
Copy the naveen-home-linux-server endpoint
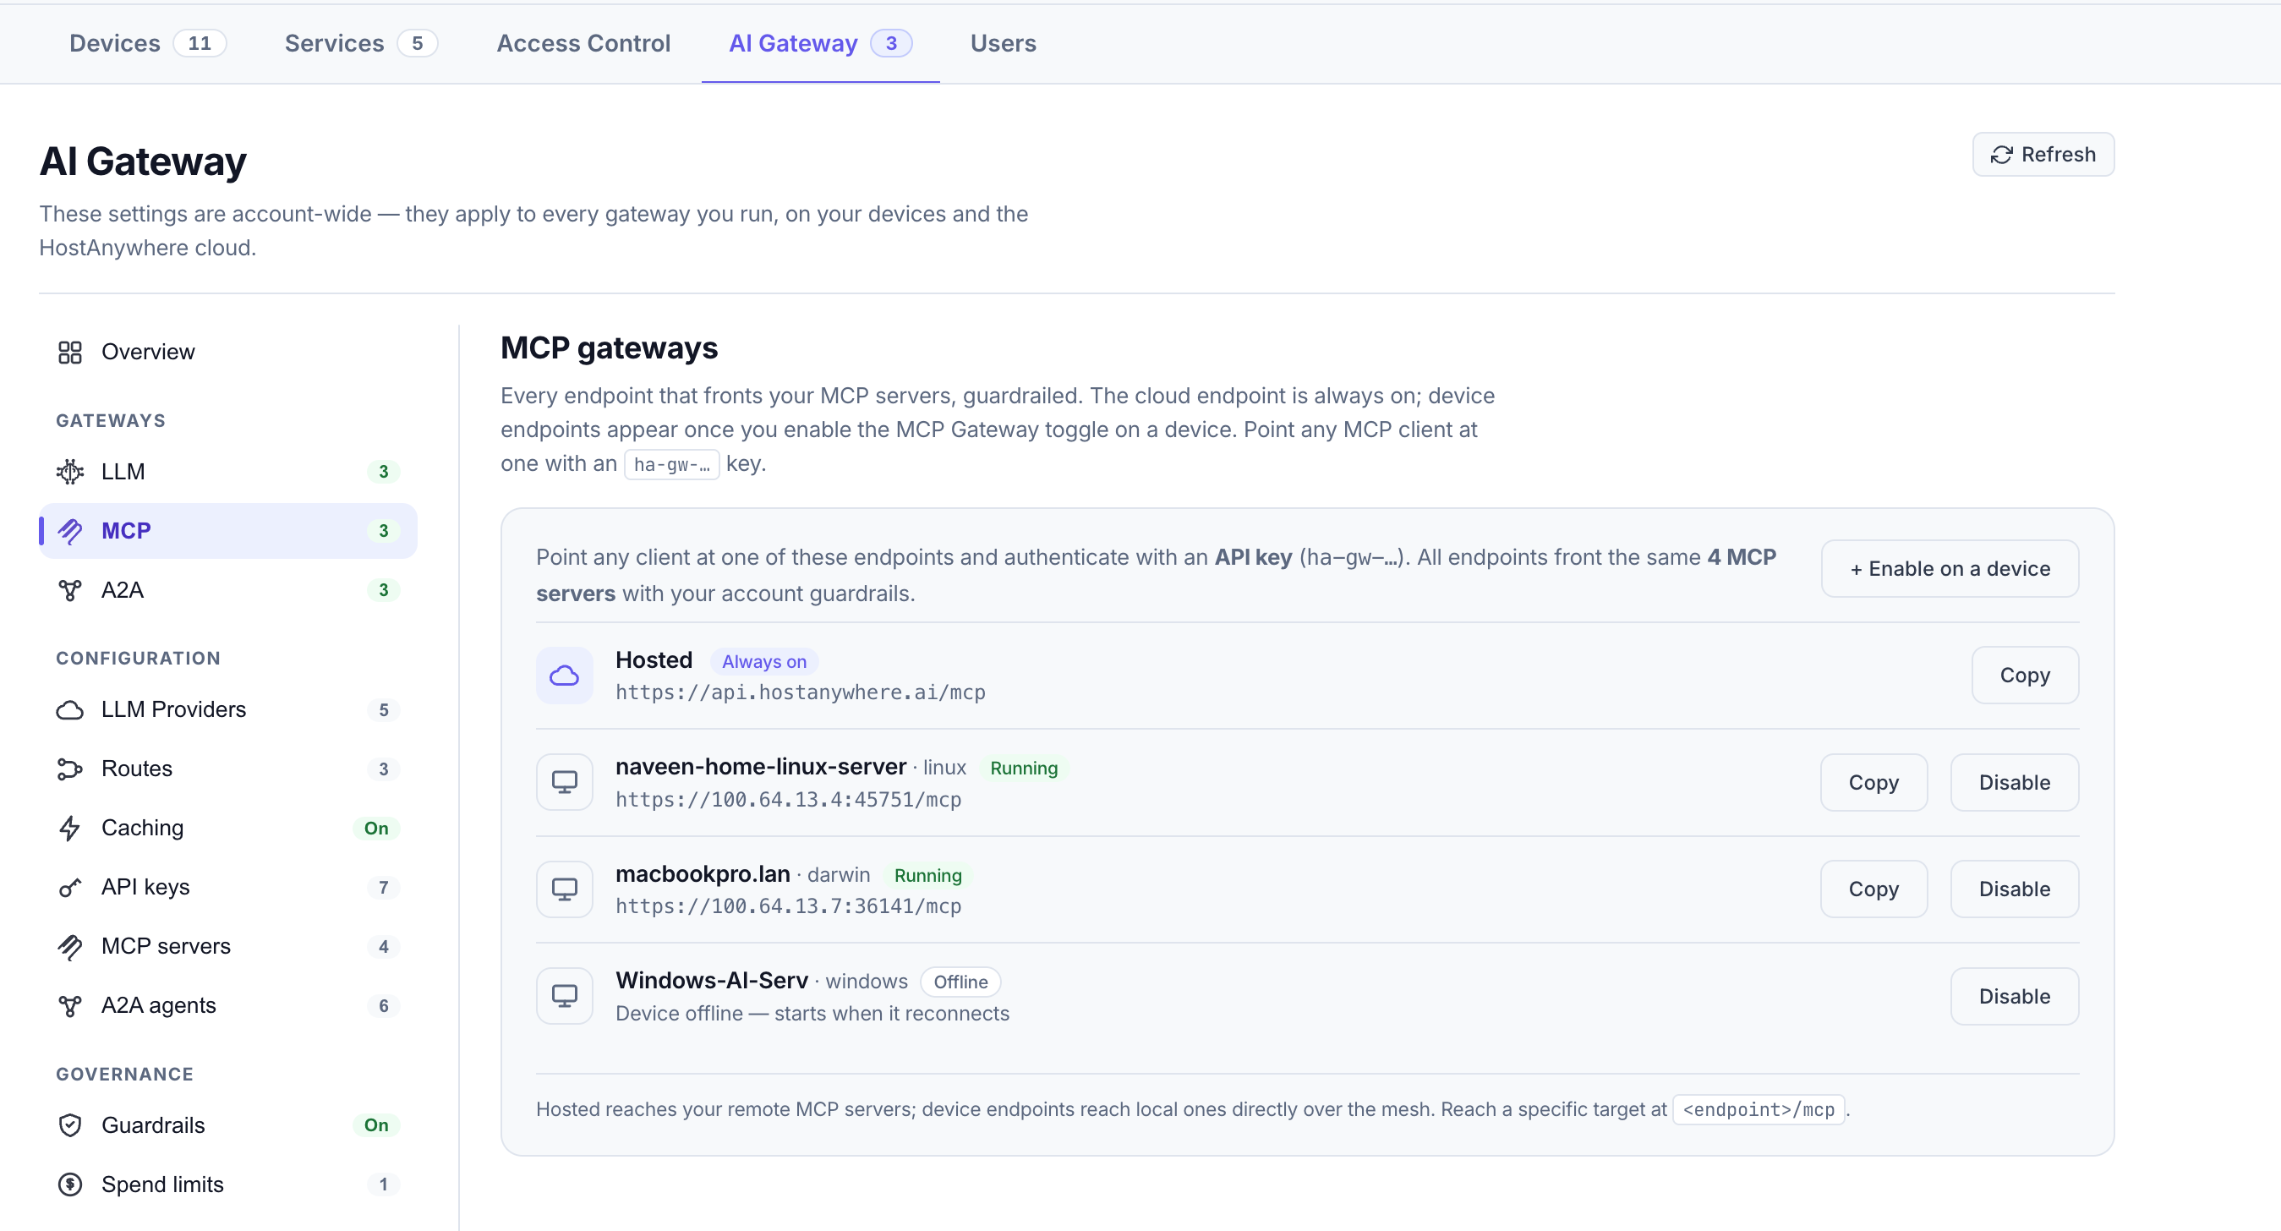coord(1873,783)
